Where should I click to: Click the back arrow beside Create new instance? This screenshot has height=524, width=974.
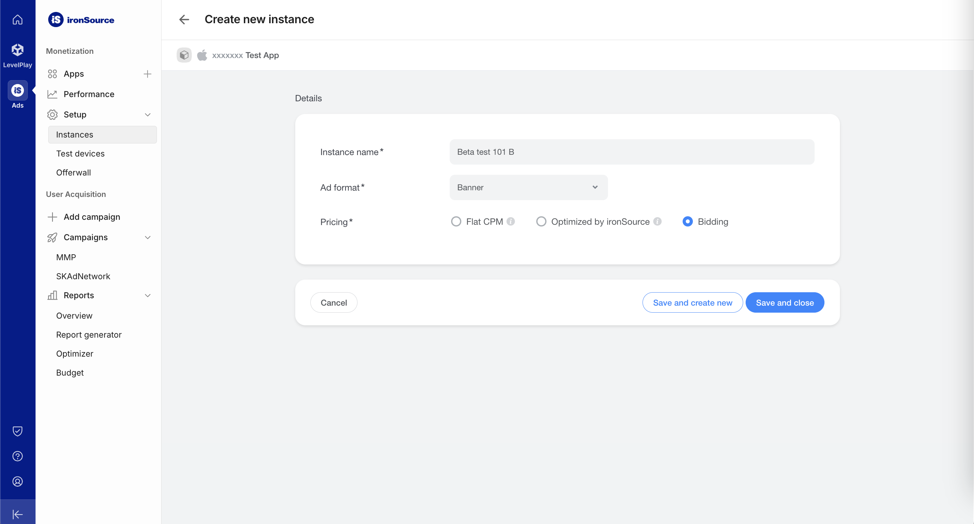184,19
